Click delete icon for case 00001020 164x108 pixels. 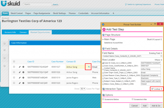(x=23, y=83)
